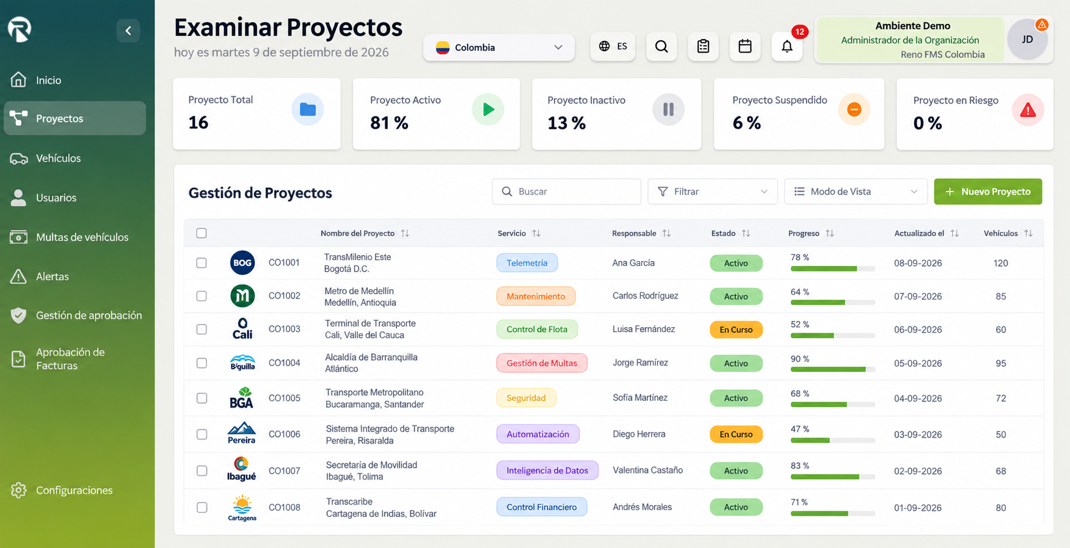Sort by Nombre del Proyecto arrows
The width and height of the screenshot is (1070, 548).
point(405,233)
